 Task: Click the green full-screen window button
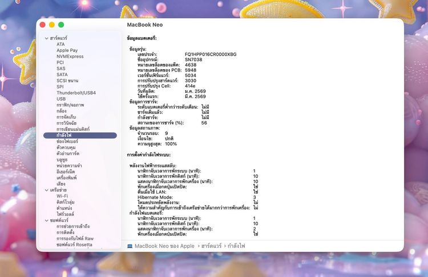click(61, 25)
